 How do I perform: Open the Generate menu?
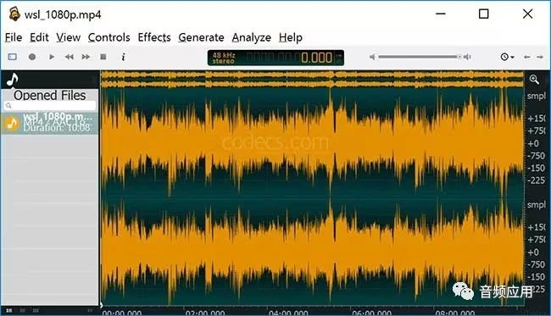202,37
